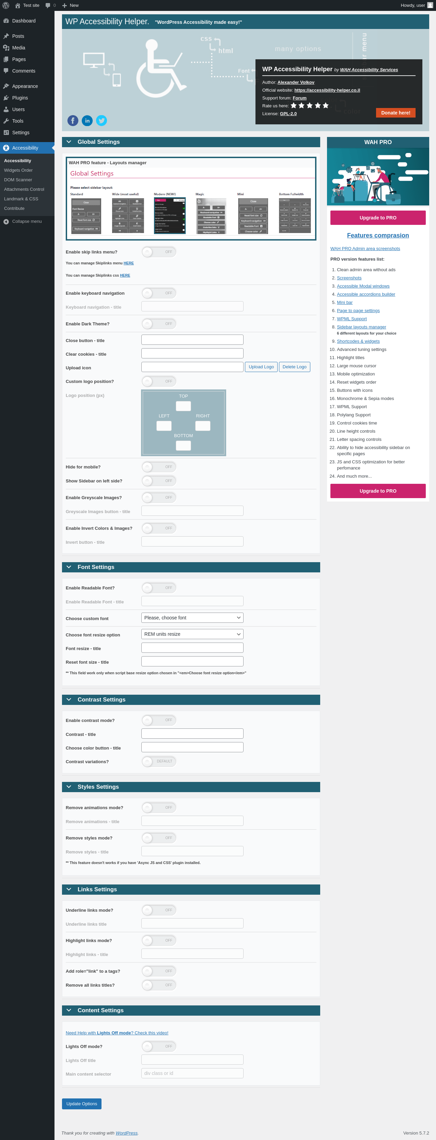This screenshot has height=1140, width=436.
Task: Open the Choose custom font dropdown
Action: click(x=192, y=618)
